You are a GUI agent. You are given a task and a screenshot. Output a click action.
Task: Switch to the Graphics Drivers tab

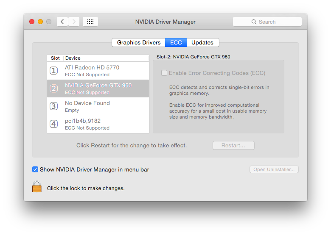139,42
